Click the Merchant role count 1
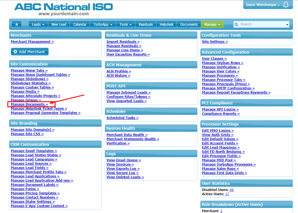The image size is (298, 213). 221,211
